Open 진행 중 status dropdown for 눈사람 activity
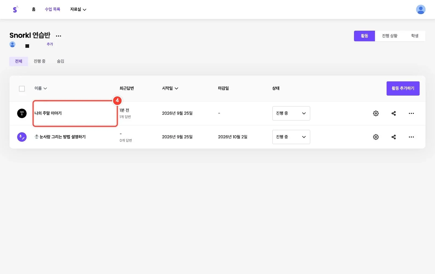This screenshot has height=274, width=435. [291, 137]
